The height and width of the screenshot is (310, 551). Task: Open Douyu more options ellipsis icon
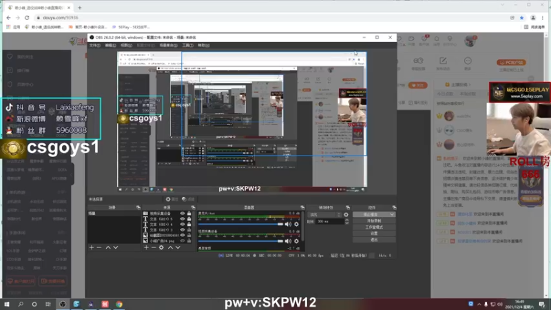468,61
